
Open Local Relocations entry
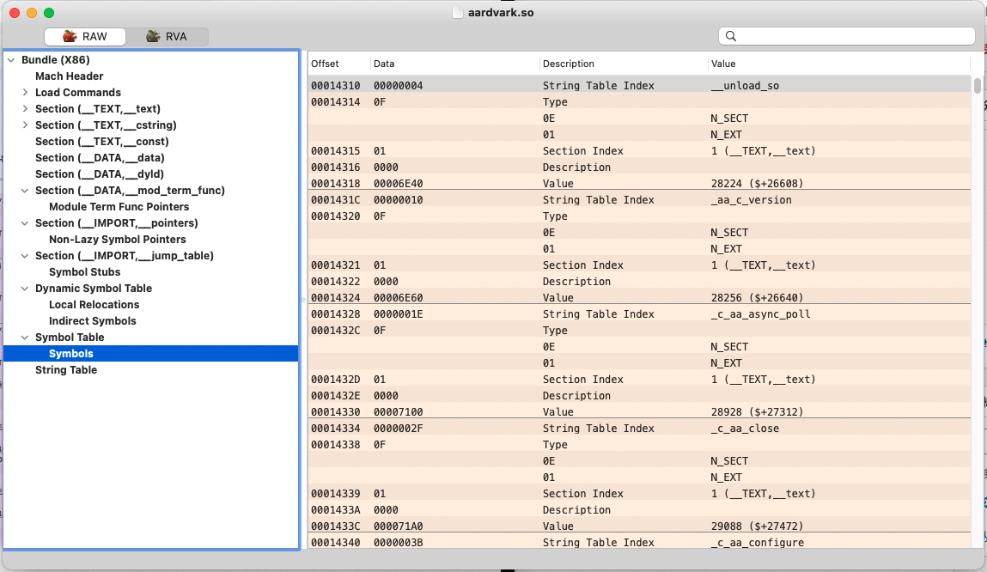tap(94, 305)
